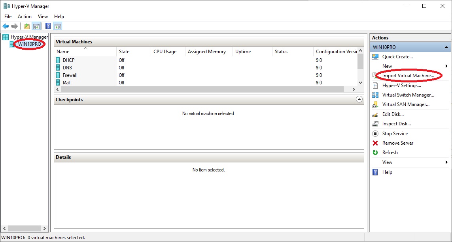Click the DNS virtual machine icon
Image resolution: width=452 pixels, height=242 pixels.
point(58,67)
